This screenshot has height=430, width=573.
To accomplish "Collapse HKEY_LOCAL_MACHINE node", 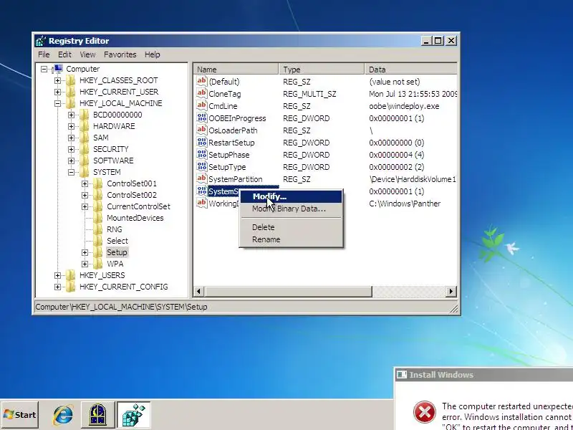I will pyautogui.click(x=57, y=103).
